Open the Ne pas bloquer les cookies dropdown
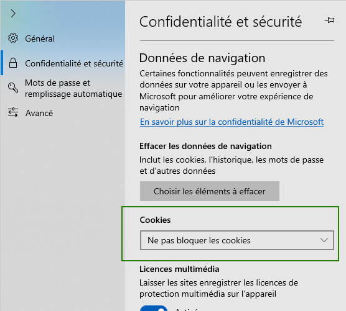The height and width of the screenshot is (311, 346). [237, 240]
